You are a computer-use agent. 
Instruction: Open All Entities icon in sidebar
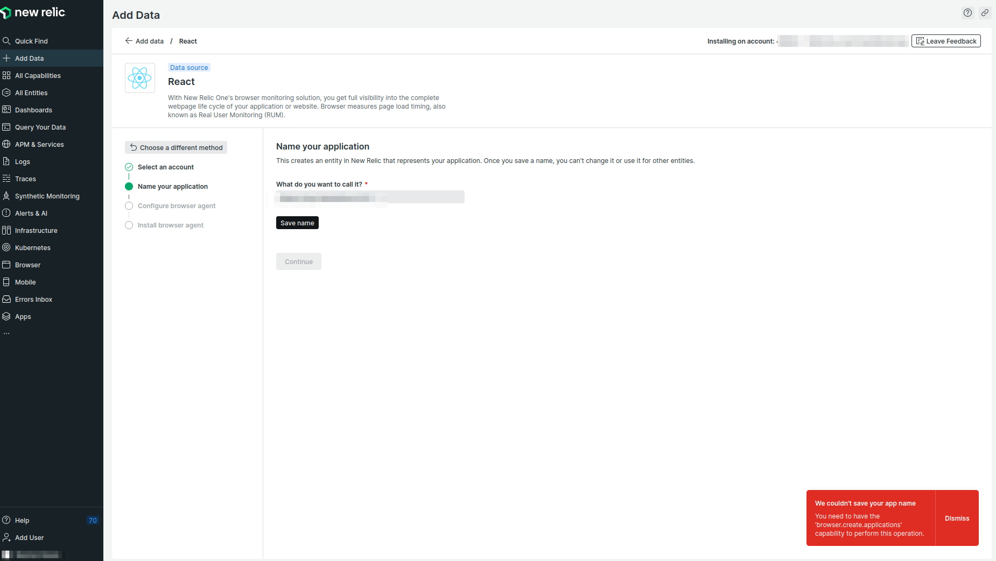[x=6, y=93]
